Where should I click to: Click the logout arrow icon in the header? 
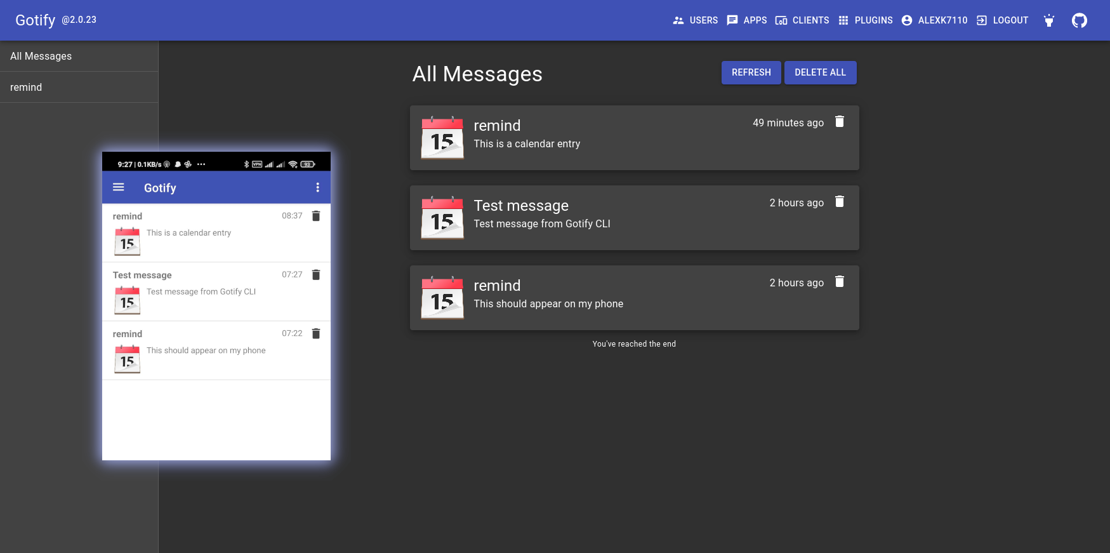[x=982, y=20]
